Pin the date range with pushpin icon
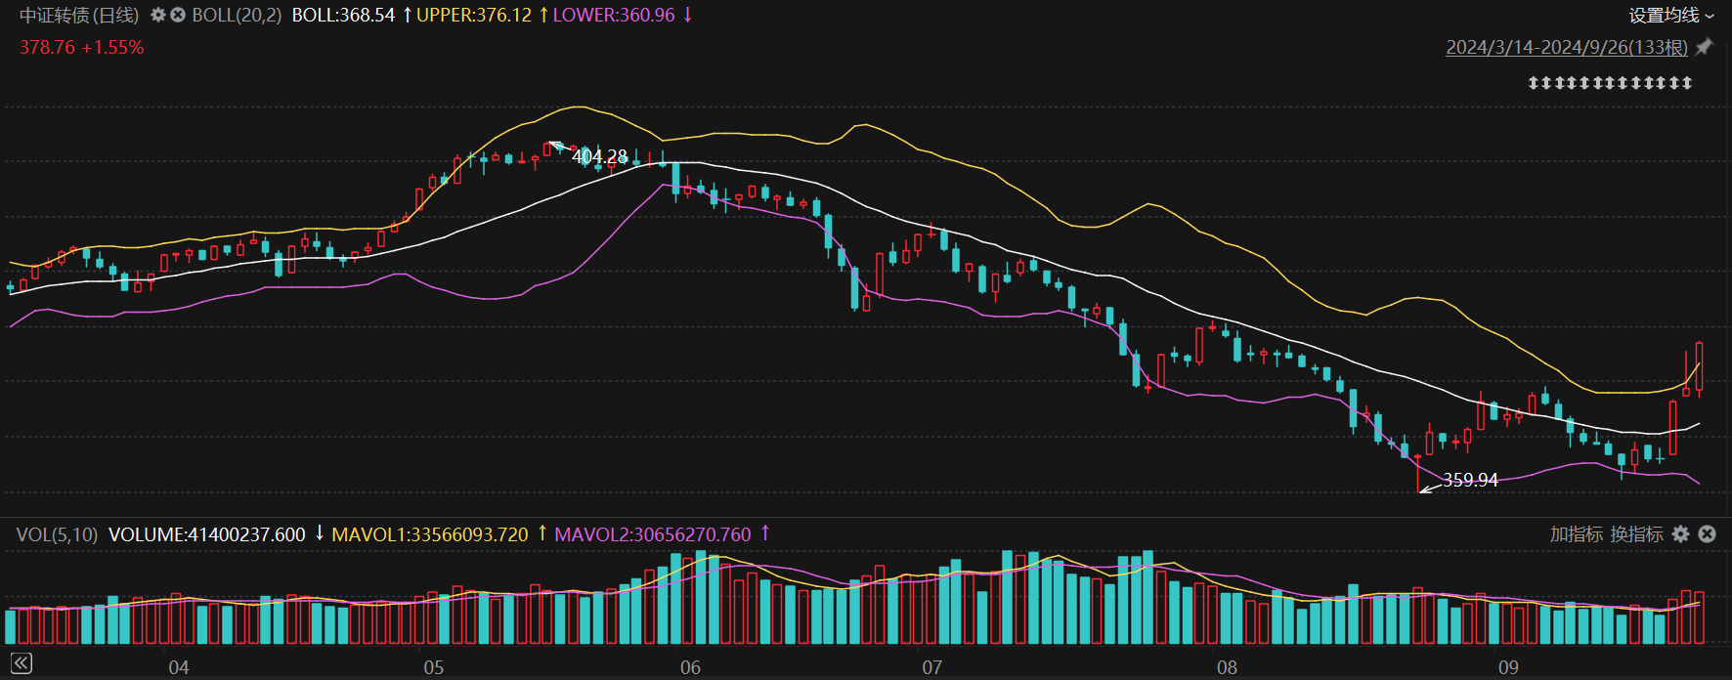The image size is (1732, 680). pos(1704,47)
